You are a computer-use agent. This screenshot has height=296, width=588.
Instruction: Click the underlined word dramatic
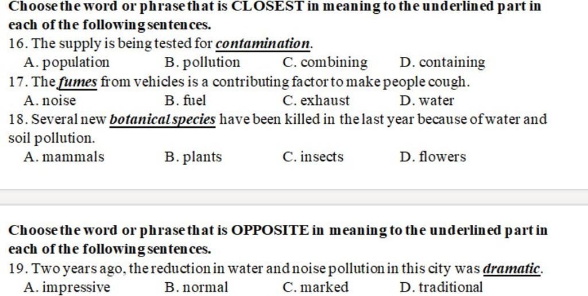(512, 268)
